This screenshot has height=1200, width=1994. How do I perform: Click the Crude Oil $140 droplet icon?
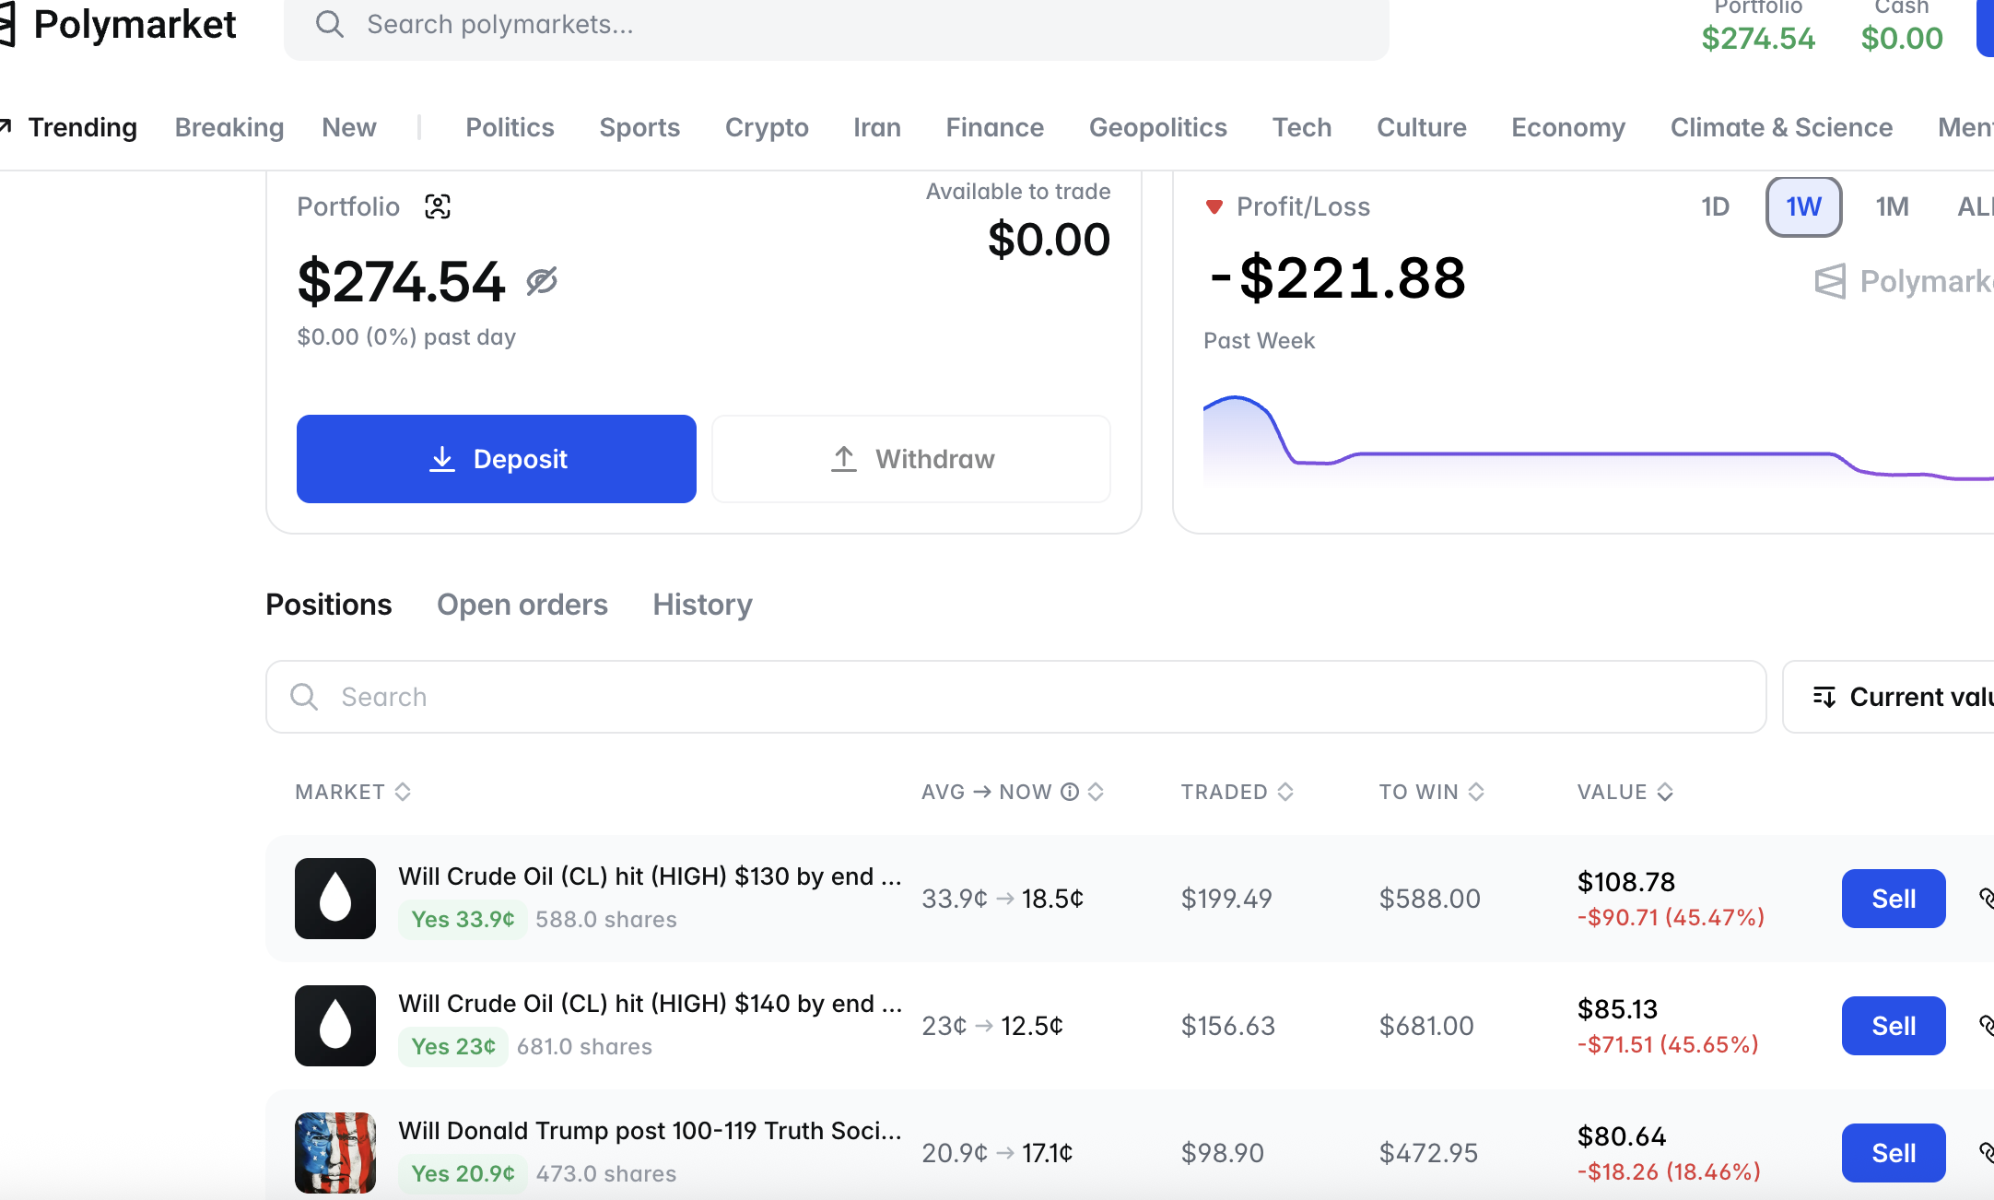[335, 1026]
